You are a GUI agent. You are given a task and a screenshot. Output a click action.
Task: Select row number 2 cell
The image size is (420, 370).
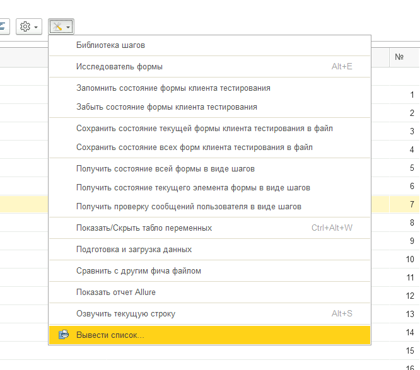(x=404, y=113)
